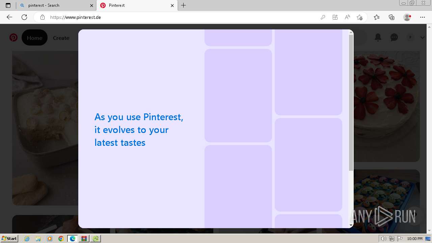
Task: Click the 10:00 PM system clock
Action: (x=414, y=239)
